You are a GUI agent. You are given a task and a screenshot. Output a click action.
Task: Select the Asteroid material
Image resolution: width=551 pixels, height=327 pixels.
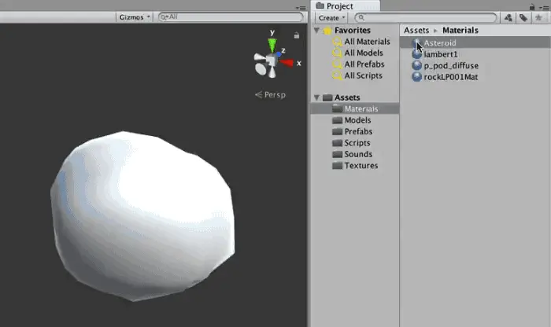coord(475,42)
